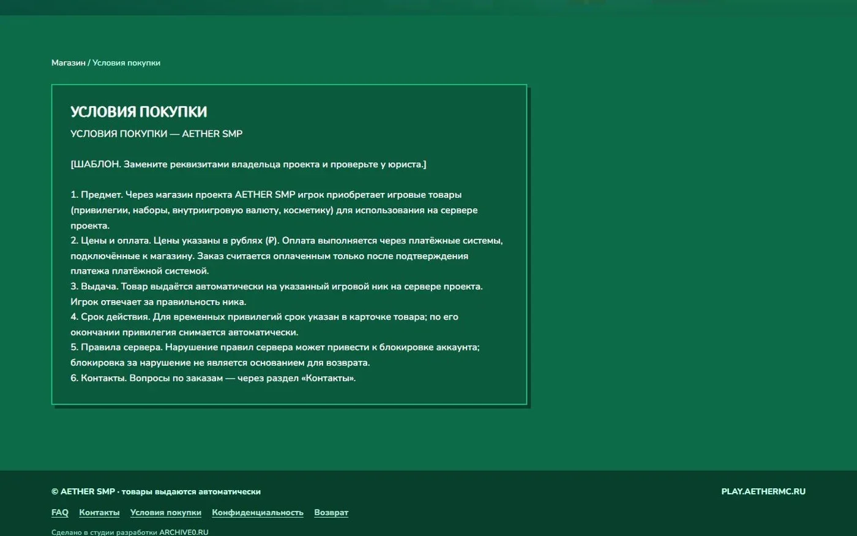This screenshot has width=857, height=536.
Task: Click the УСЛОВИЯ ПОКУПКИ main heading
Action: pos(139,111)
